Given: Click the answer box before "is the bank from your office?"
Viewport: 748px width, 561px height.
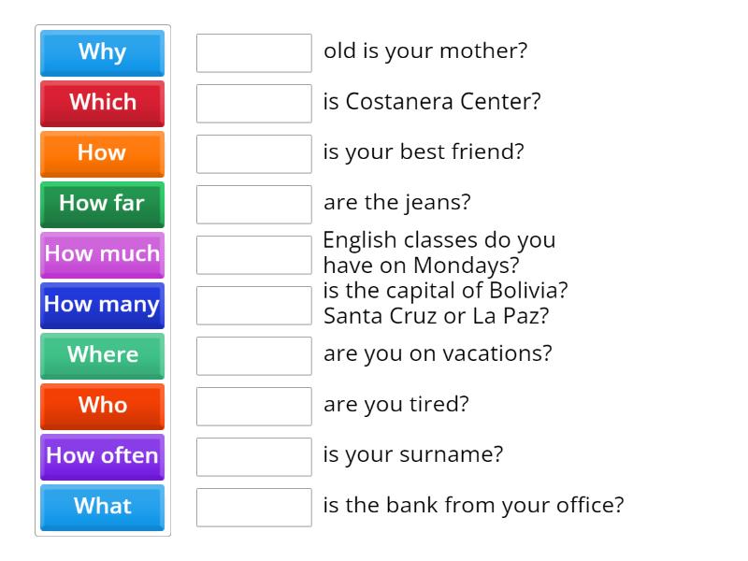Looking at the screenshot, I should click(x=253, y=507).
